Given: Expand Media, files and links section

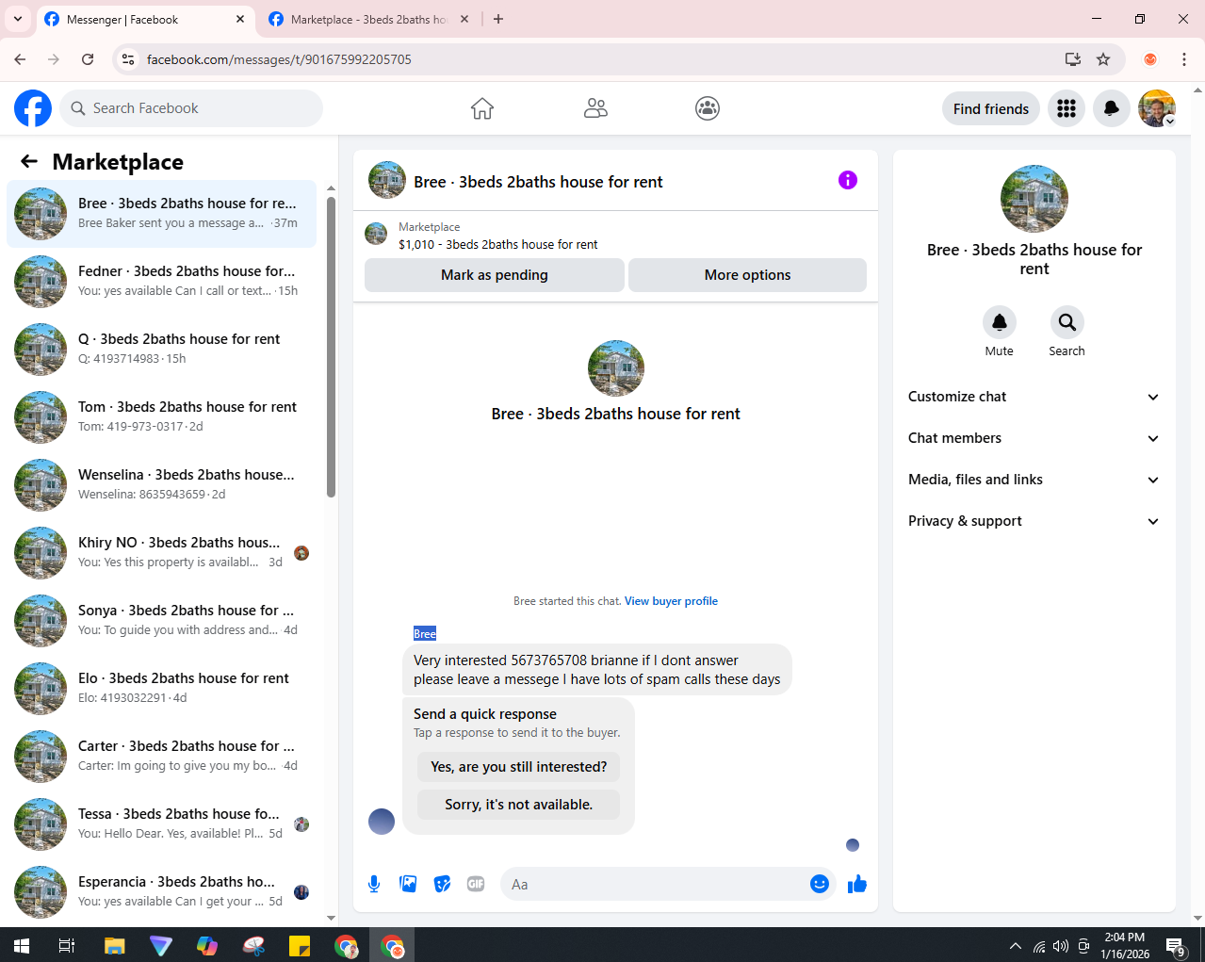Looking at the screenshot, I should click(1034, 480).
